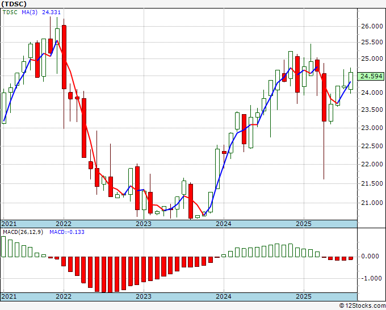Select the 25.500 price axis label
This screenshot has width=386, height=310.
[372, 43]
